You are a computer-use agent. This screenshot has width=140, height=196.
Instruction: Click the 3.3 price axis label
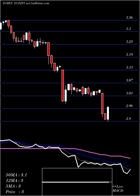128,29
